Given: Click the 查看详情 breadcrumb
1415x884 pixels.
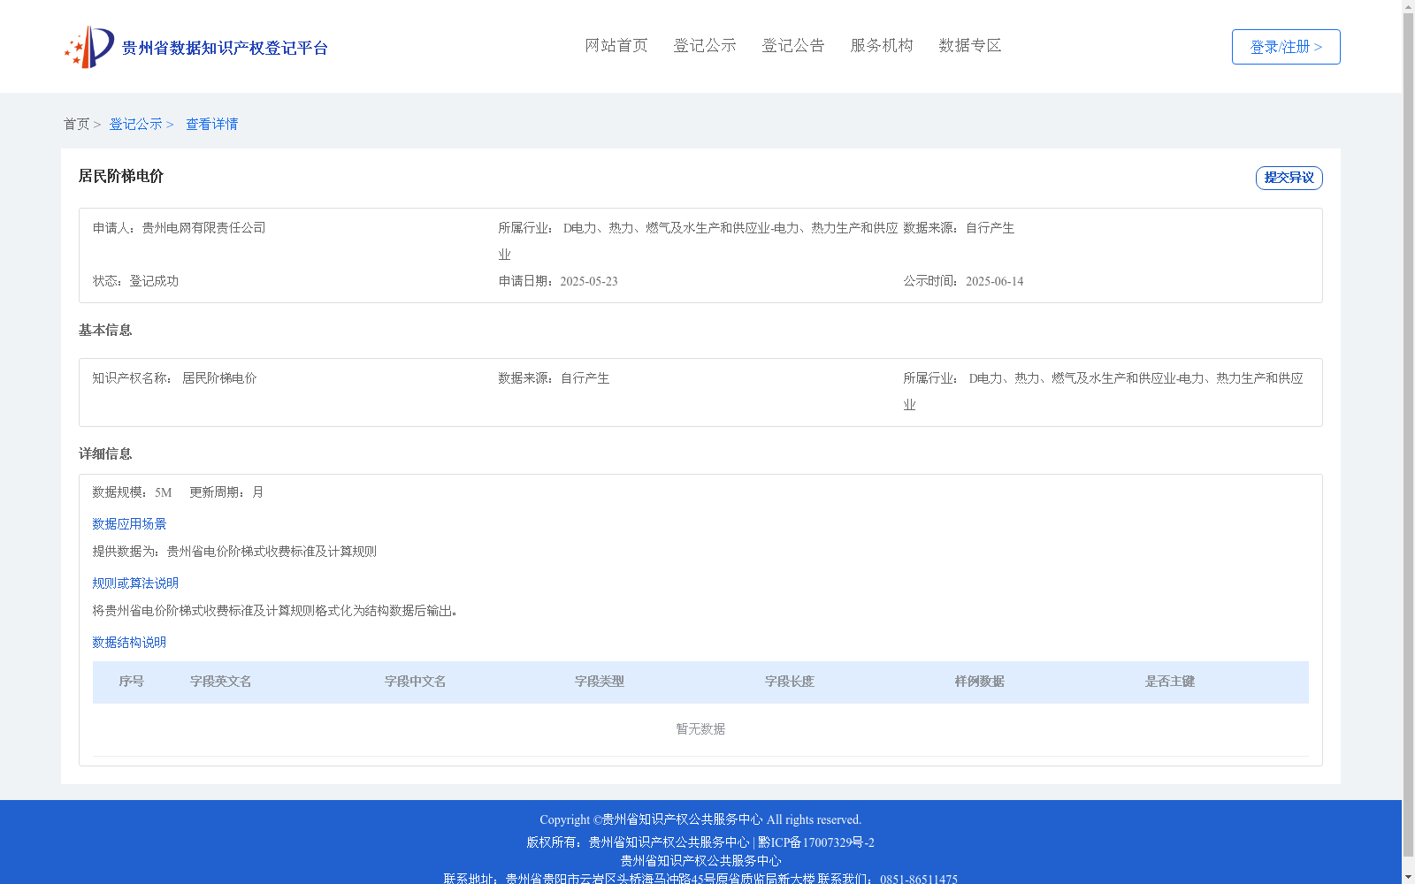Looking at the screenshot, I should [x=211, y=124].
